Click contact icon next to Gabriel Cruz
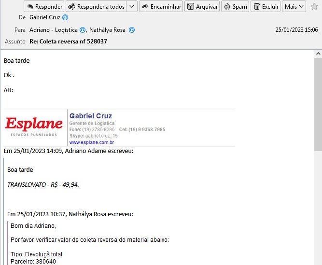 [x=65, y=17]
